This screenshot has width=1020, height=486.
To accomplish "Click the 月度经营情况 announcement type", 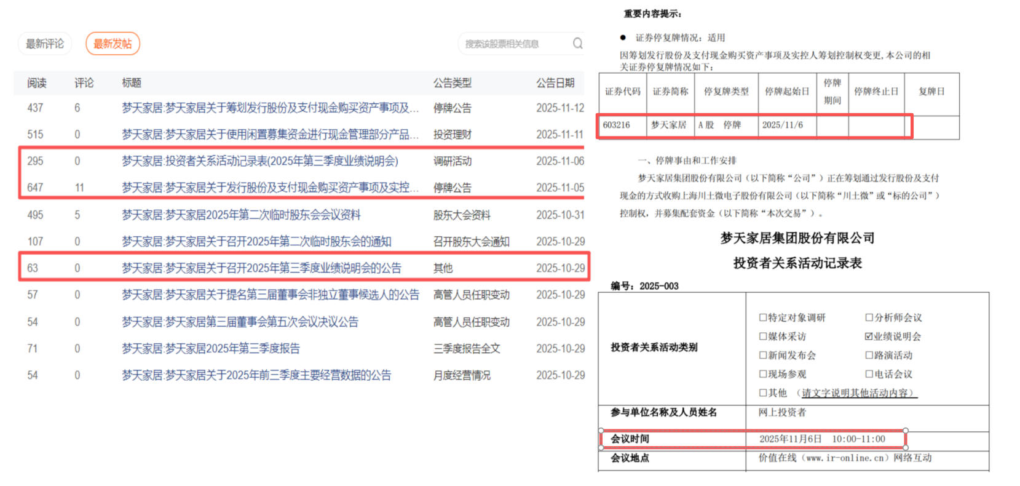I will tap(462, 375).
